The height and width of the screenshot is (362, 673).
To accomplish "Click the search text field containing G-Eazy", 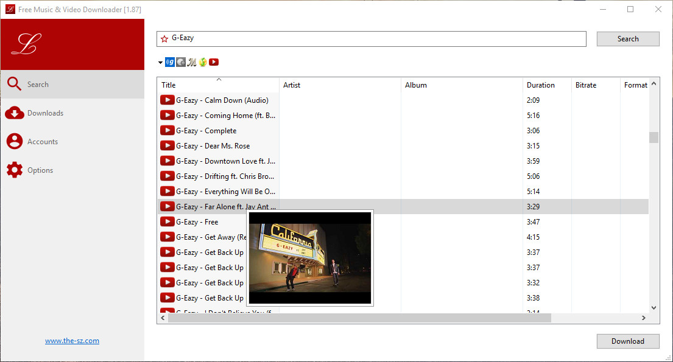I will tap(372, 38).
